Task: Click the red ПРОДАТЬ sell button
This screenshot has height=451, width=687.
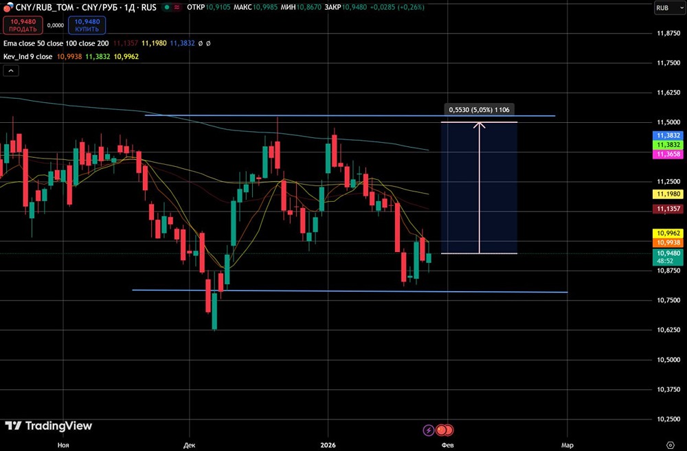Action: coord(23,25)
